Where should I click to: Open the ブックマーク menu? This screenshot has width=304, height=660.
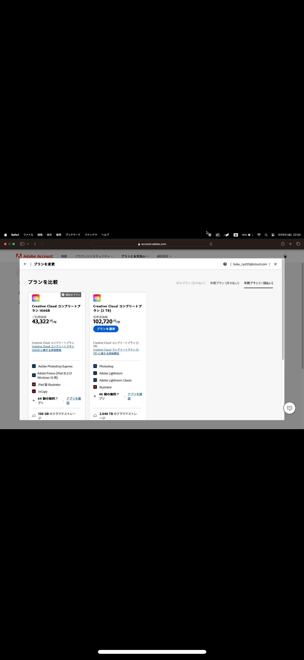73,235
